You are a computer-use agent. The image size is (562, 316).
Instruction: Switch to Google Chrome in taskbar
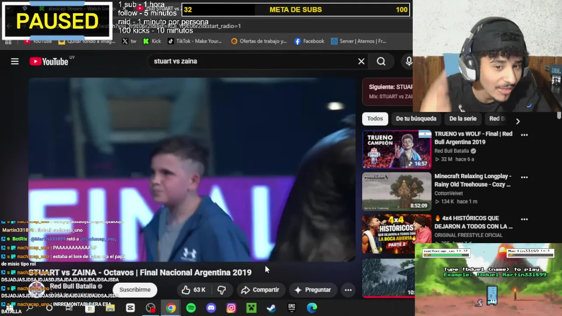pos(171,308)
